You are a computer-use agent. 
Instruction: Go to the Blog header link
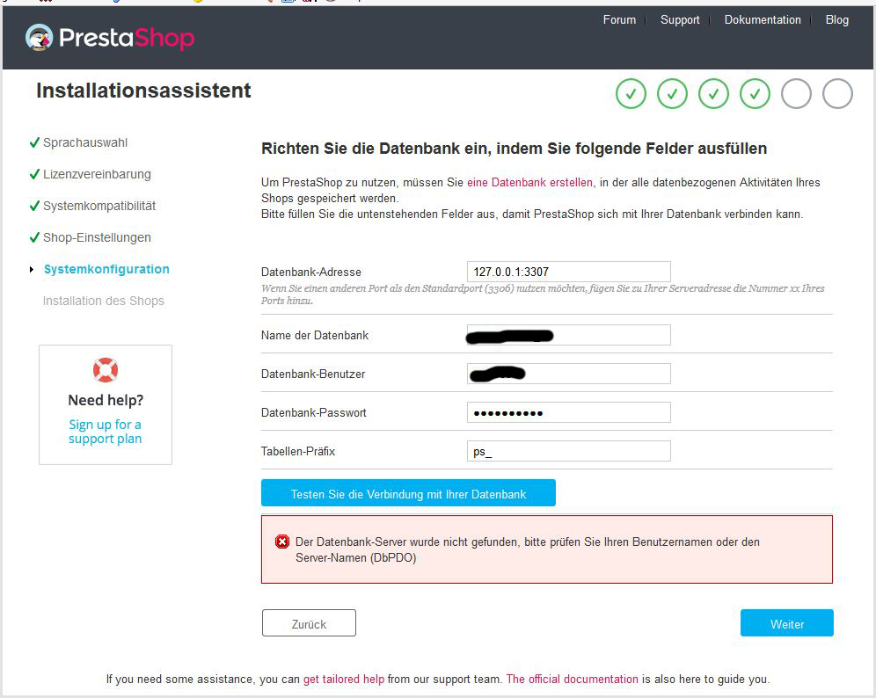tap(837, 19)
